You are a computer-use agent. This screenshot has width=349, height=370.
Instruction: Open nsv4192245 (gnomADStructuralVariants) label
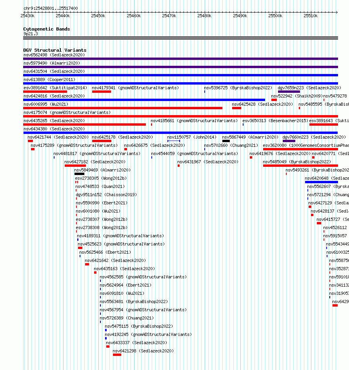[x=148, y=335]
